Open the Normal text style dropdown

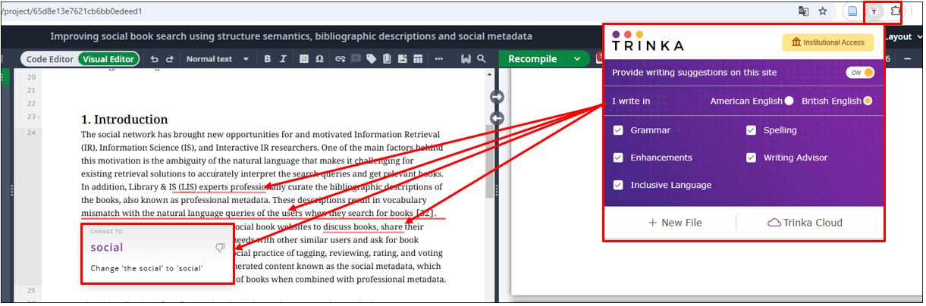[x=217, y=59]
